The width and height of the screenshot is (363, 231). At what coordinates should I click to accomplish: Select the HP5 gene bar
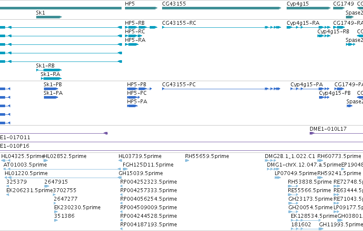click(x=141, y=8)
